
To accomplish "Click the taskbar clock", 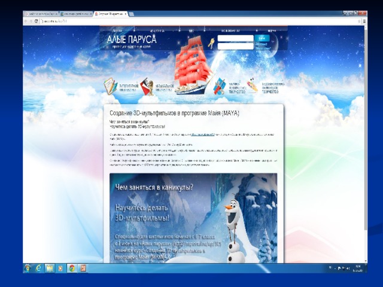I will [x=358, y=268].
